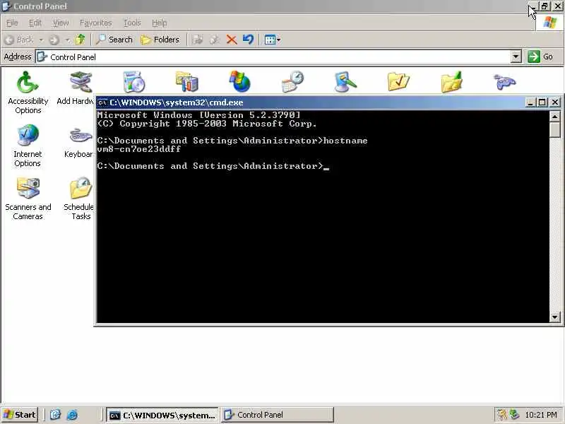Click the Start button
Screen dimensions: 565x424
coord(20,415)
